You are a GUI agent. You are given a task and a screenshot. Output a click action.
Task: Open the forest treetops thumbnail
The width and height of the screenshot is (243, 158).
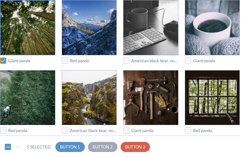(x=28, y=28)
